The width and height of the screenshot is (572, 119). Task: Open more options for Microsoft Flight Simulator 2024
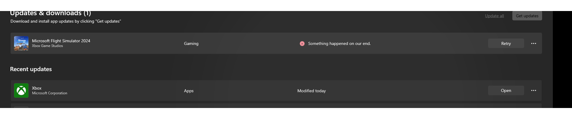(x=533, y=43)
